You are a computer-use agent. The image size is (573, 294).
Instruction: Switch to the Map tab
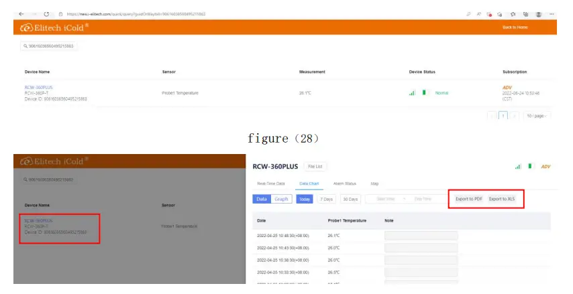pos(374,183)
